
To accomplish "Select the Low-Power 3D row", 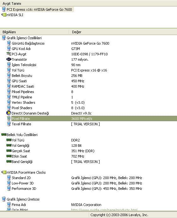I will click(88, 183).
